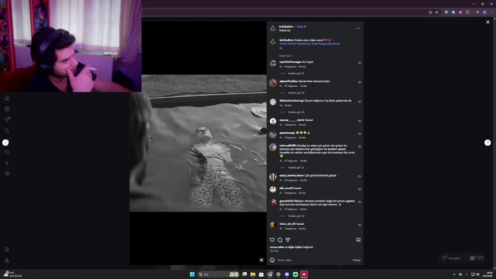The height and width of the screenshot is (279, 496).
Task: Click the Chrome profile avatar 'K'
Action: click(484, 12)
